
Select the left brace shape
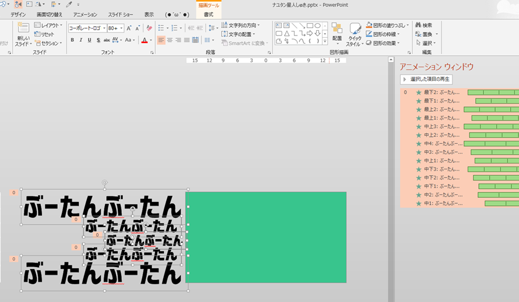pos(310,41)
